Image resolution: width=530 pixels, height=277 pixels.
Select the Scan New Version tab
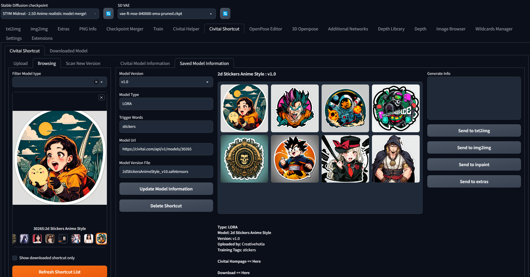(x=83, y=63)
